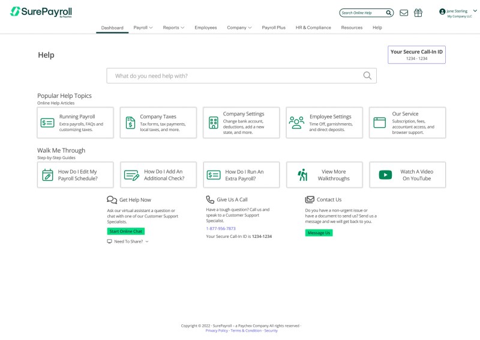Open the Resources menu item

coord(352,28)
